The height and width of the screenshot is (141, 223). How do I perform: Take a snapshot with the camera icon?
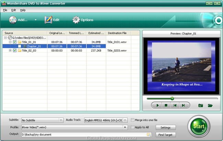(x=201, y=105)
